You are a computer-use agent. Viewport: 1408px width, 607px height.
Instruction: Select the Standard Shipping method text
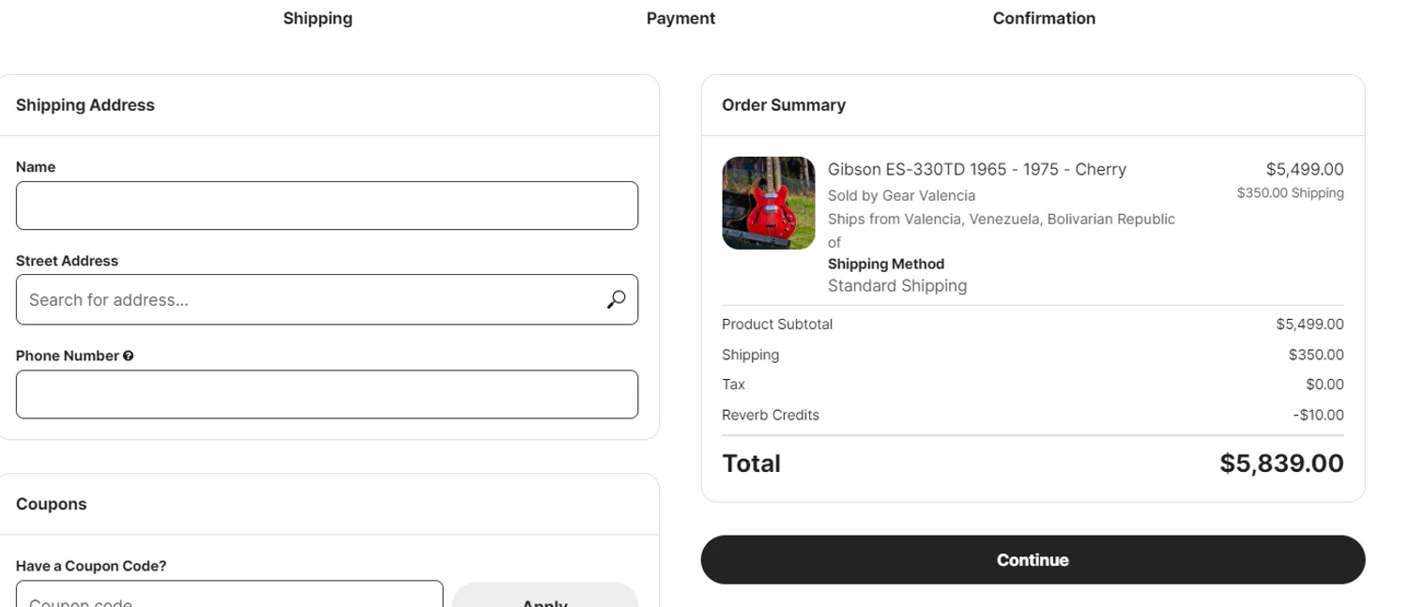896,285
